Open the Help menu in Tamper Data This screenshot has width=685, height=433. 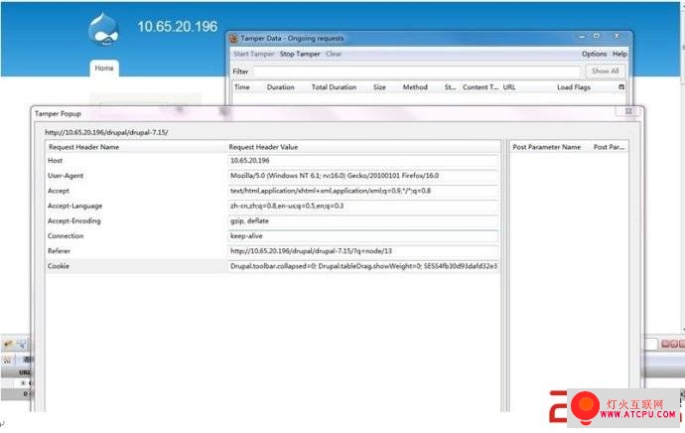click(x=619, y=54)
